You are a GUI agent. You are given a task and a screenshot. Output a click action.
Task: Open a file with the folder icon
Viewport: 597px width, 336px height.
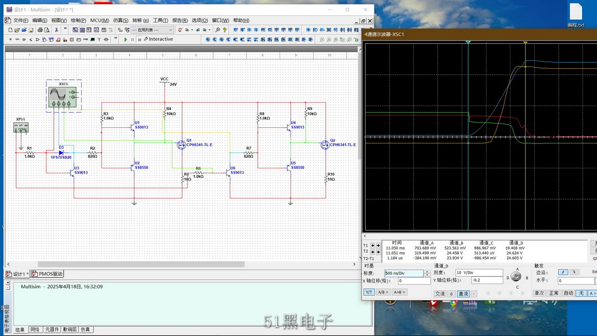(x=17, y=30)
